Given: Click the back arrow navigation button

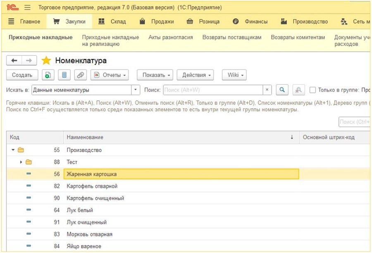Looking at the screenshot, I should (x=14, y=60).
